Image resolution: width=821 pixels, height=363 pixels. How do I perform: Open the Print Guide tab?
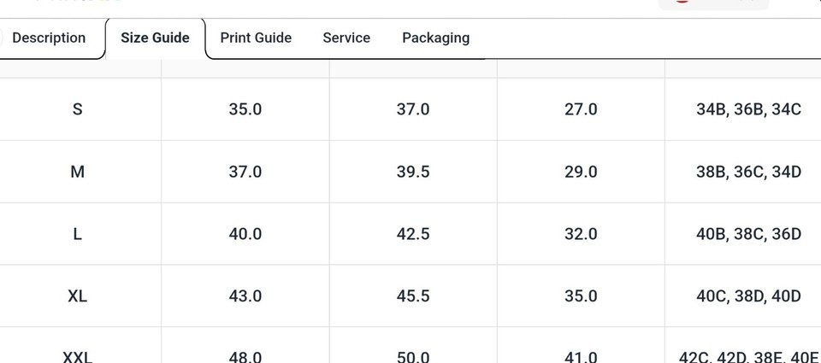tap(256, 38)
